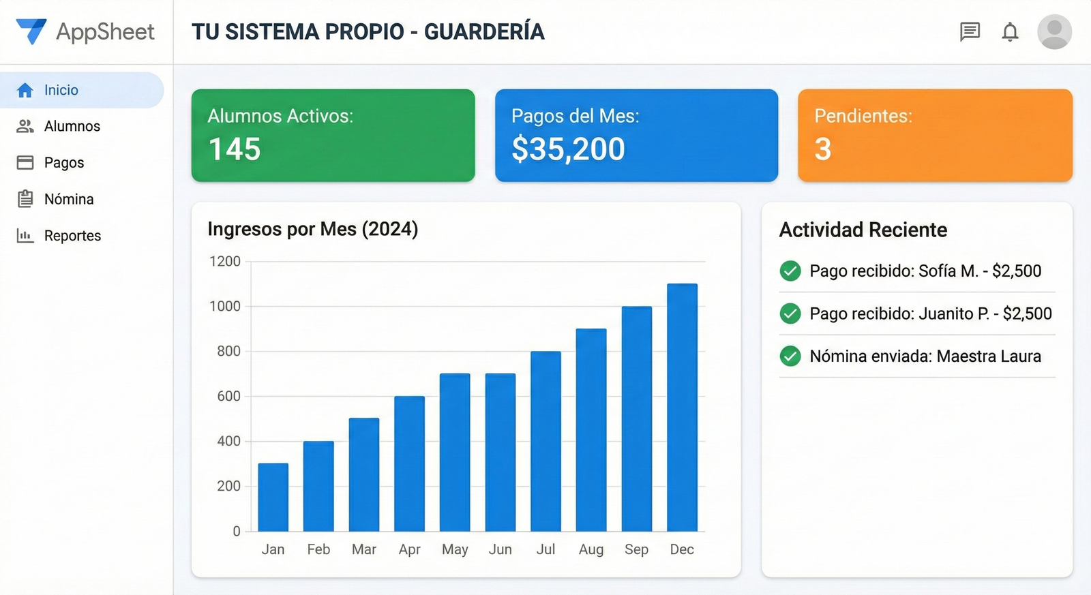
Task: Click the AppSheet logo icon
Action: 31,31
